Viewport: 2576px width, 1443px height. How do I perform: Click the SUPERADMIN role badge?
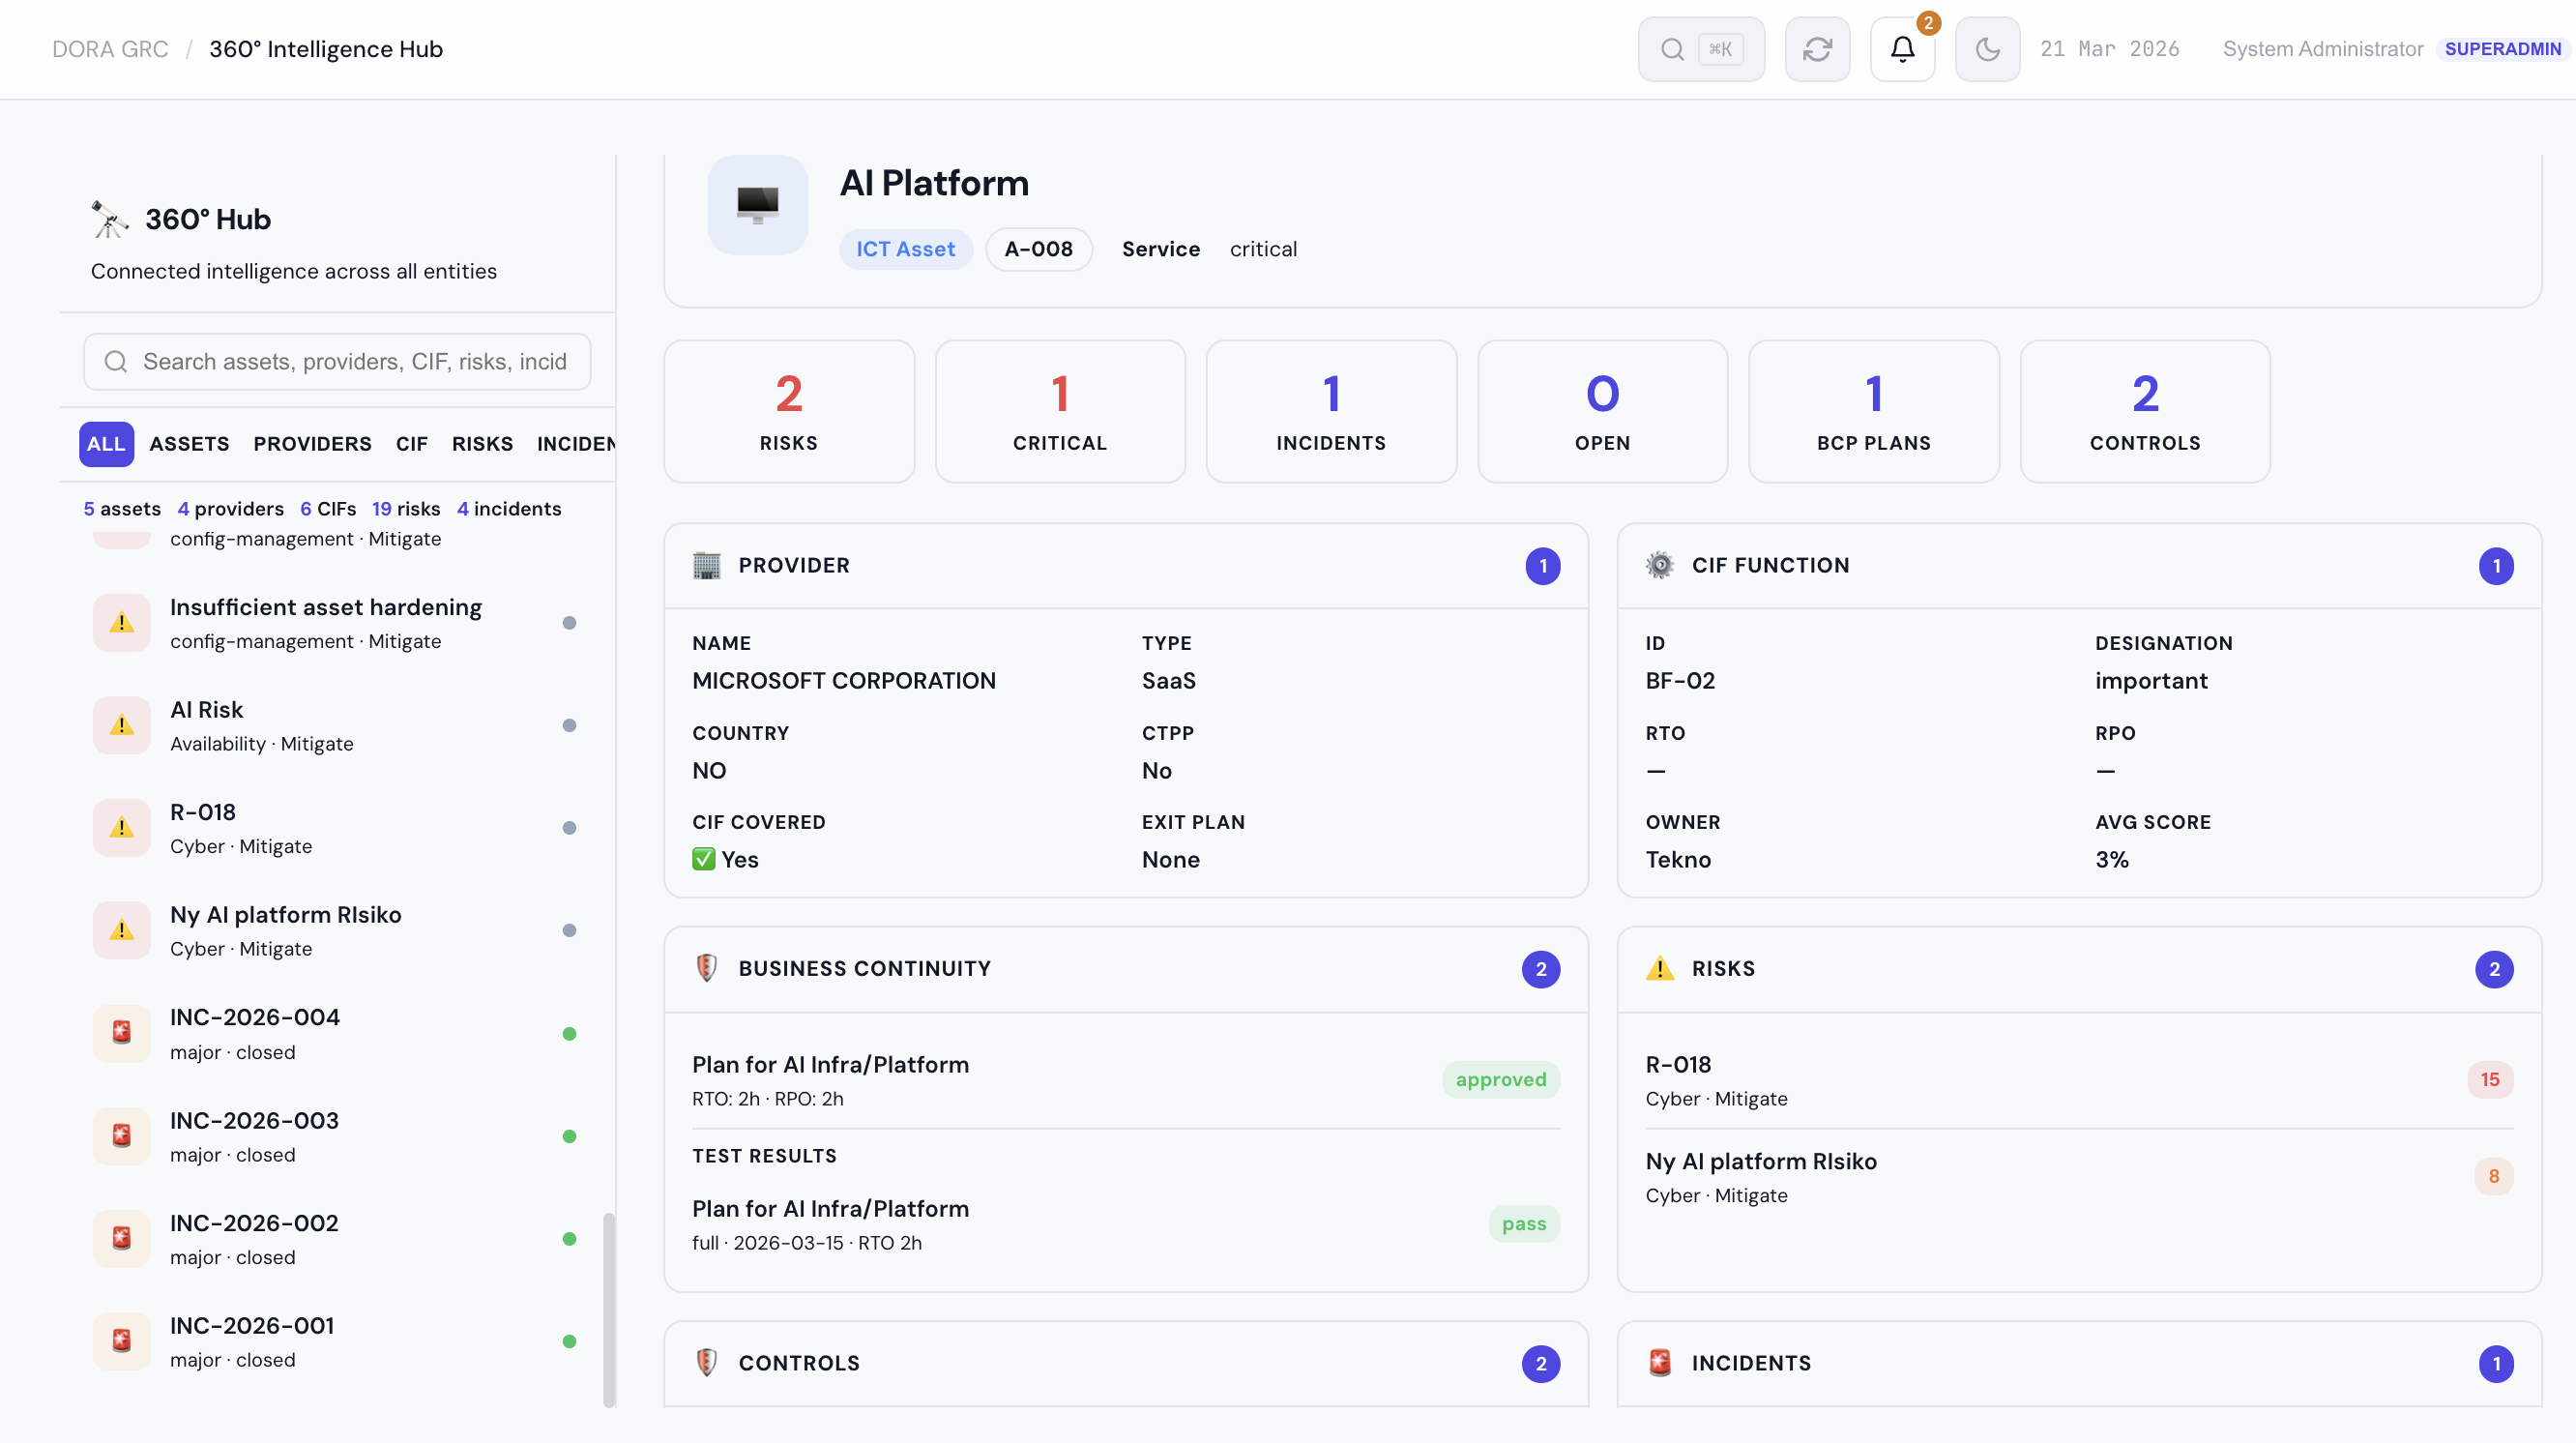coord(2503,49)
